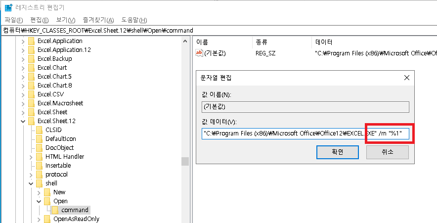437x223 pixels.
Task: Select the OpenAsReadOnly folder icon
Action: click(x=47, y=219)
